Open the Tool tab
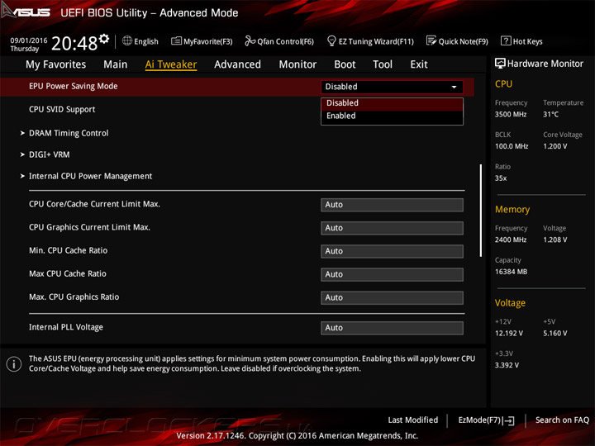This screenshot has height=446, width=595. (x=383, y=64)
